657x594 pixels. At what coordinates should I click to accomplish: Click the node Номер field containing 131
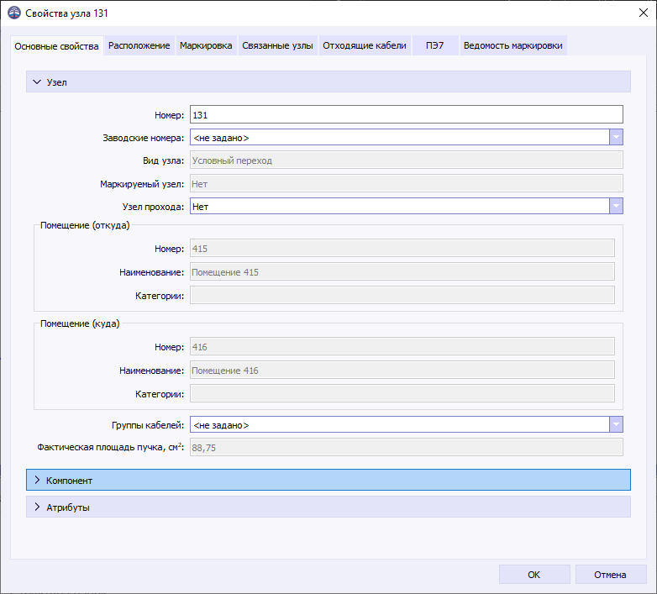tap(407, 115)
